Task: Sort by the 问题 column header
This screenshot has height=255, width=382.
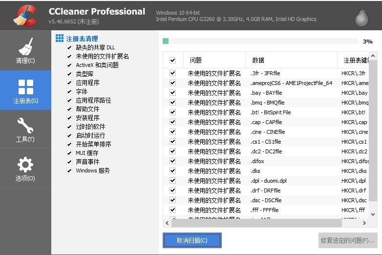Action: (x=195, y=60)
